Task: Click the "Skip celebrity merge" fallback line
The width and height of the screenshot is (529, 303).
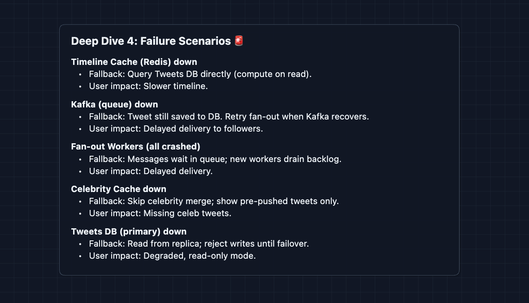Action: [213, 201]
